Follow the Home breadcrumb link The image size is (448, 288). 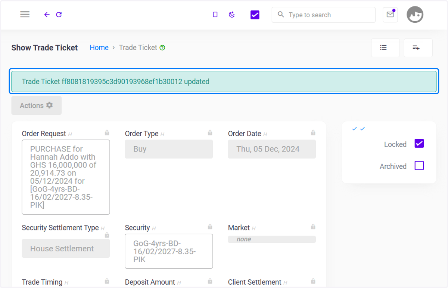[99, 48]
